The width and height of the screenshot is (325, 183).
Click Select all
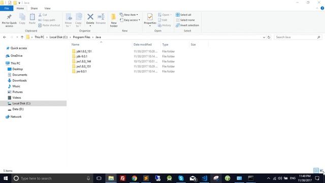click(x=183, y=15)
